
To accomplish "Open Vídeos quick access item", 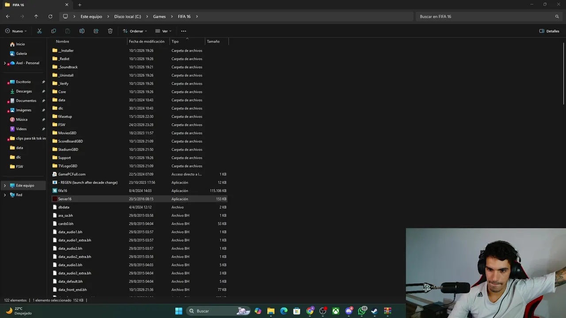I will [x=21, y=129].
